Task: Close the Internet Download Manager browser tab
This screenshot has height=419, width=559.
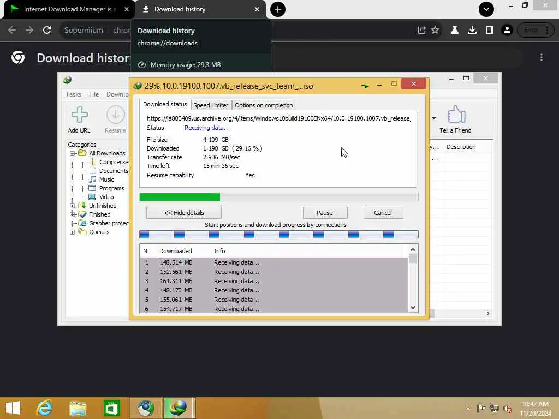Action: pyautogui.click(x=127, y=9)
